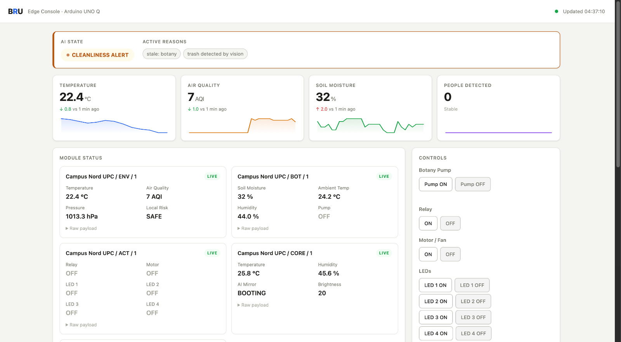The image size is (621, 342).
Task: Click the SAFE local risk value
Action: click(x=154, y=217)
